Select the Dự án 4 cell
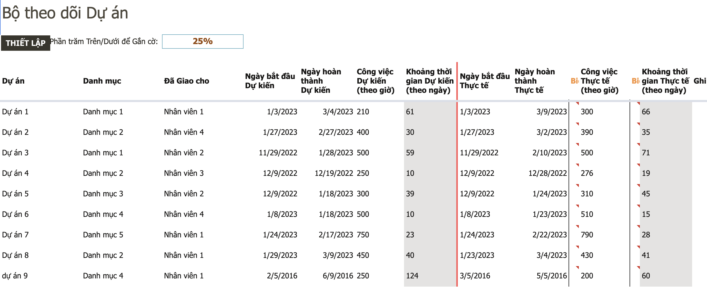The image size is (707, 302). pyautogui.click(x=15, y=173)
